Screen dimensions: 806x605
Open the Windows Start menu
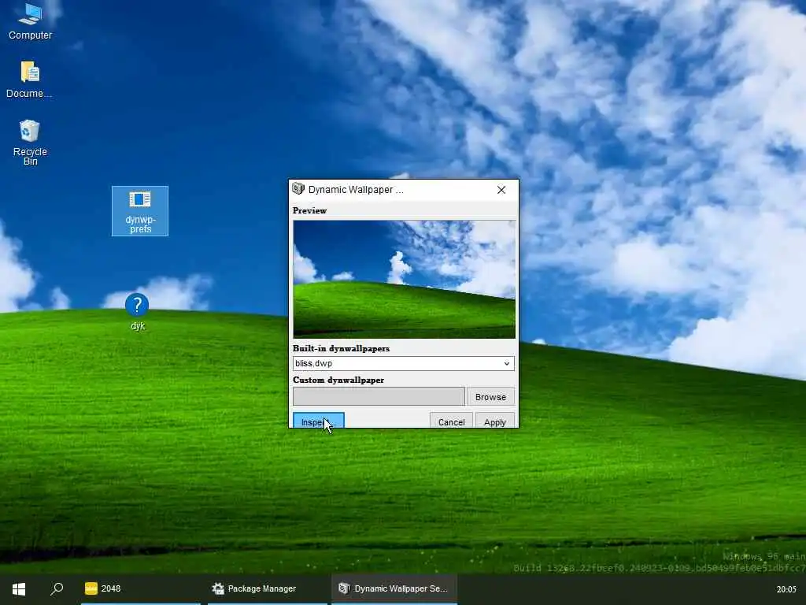(x=19, y=588)
